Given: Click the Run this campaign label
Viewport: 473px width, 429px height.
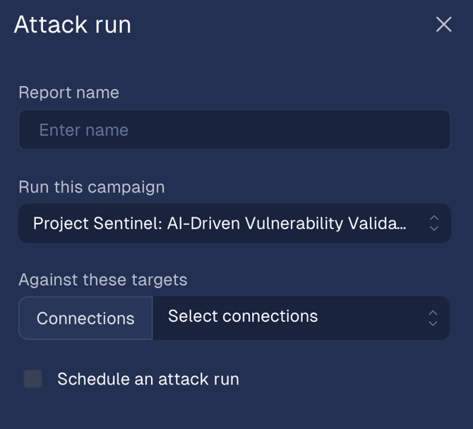Looking at the screenshot, I should (x=92, y=187).
